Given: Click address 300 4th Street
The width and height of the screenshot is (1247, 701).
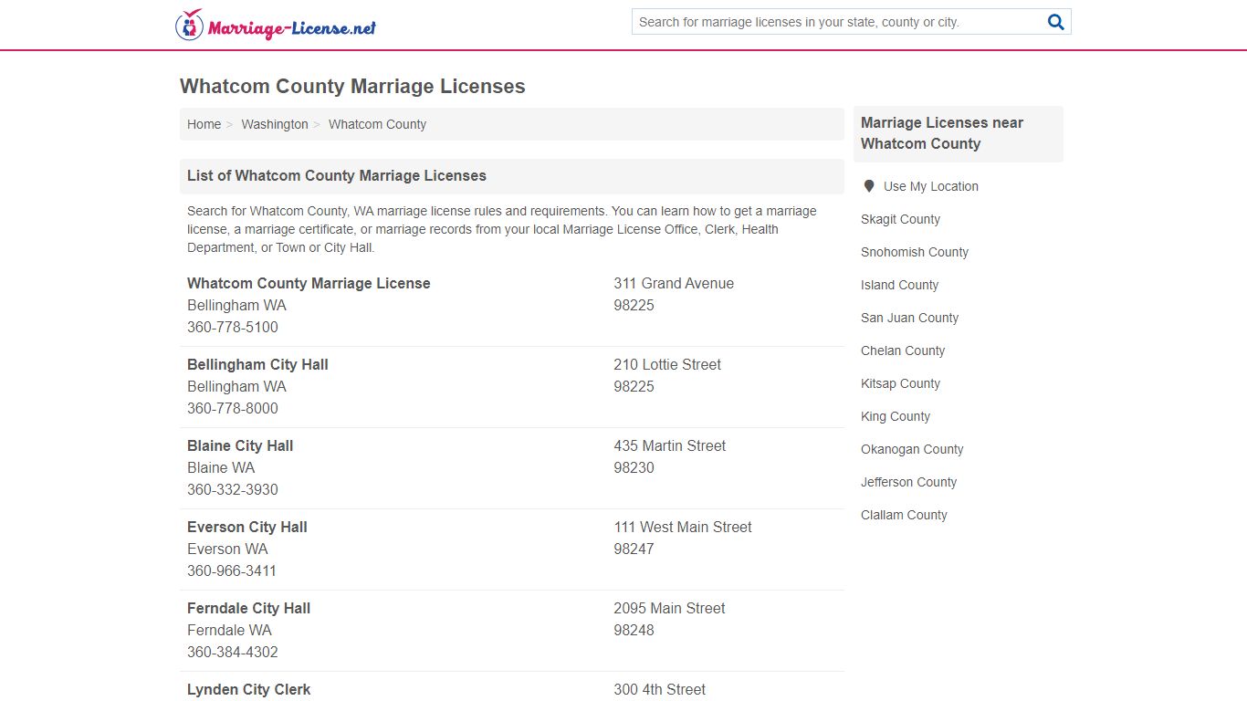Looking at the screenshot, I should pos(659,689).
